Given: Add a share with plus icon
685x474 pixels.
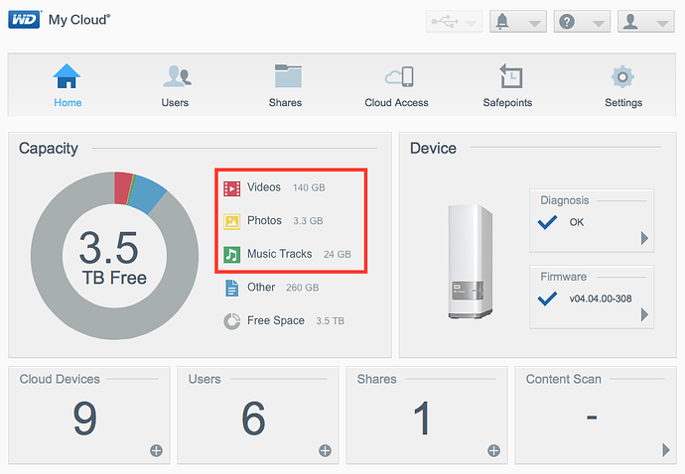Looking at the screenshot, I should (493, 450).
